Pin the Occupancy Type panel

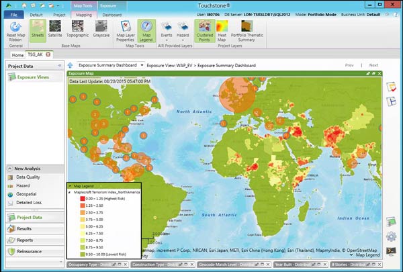tap(114, 265)
